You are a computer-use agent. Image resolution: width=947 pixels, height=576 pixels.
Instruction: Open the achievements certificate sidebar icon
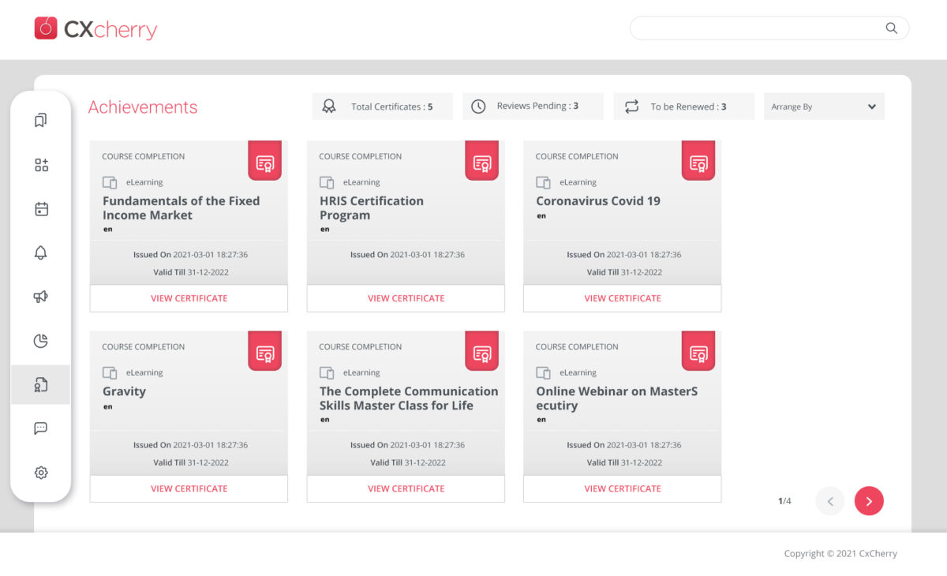[x=41, y=384]
